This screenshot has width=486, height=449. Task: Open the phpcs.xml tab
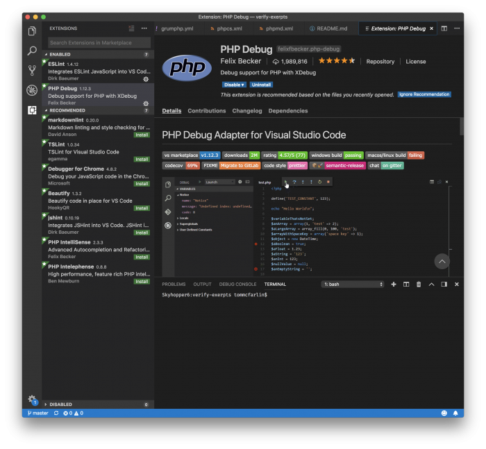tap(229, 28)
